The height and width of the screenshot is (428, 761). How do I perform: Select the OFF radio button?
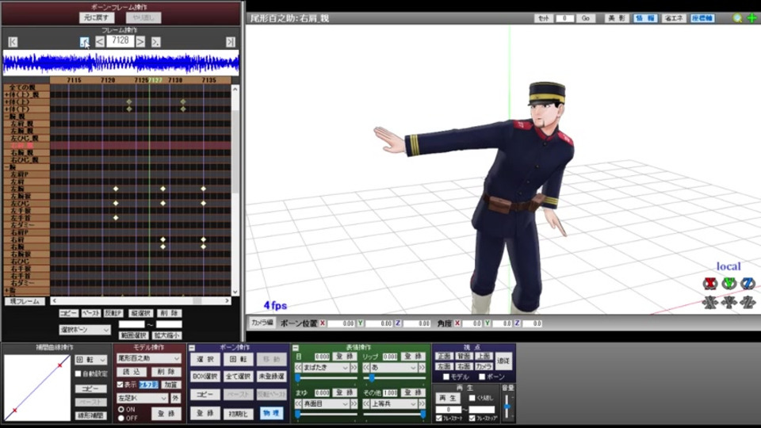(x=120, y=418)
